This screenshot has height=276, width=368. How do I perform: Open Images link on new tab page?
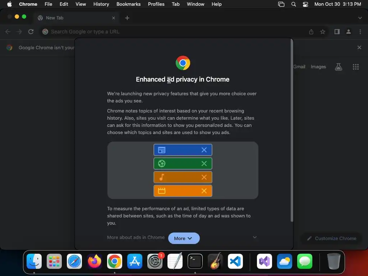coord(318,66)
